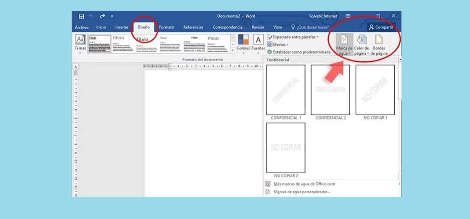The width and height of the screenshot is (470, 219).
Task: Switch to the Referencias tab
Action: tap(193, 27)
